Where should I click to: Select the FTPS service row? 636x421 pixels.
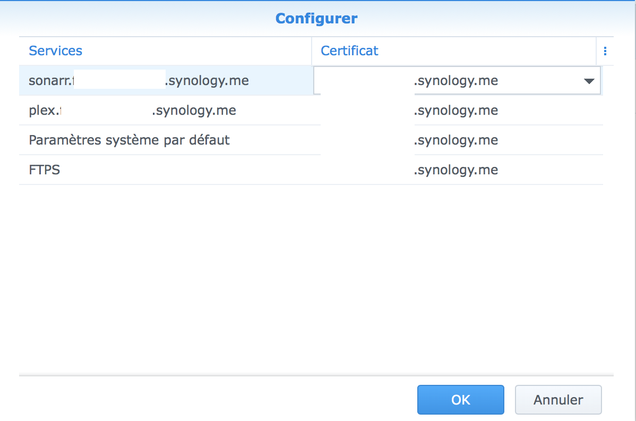point(45,170)
